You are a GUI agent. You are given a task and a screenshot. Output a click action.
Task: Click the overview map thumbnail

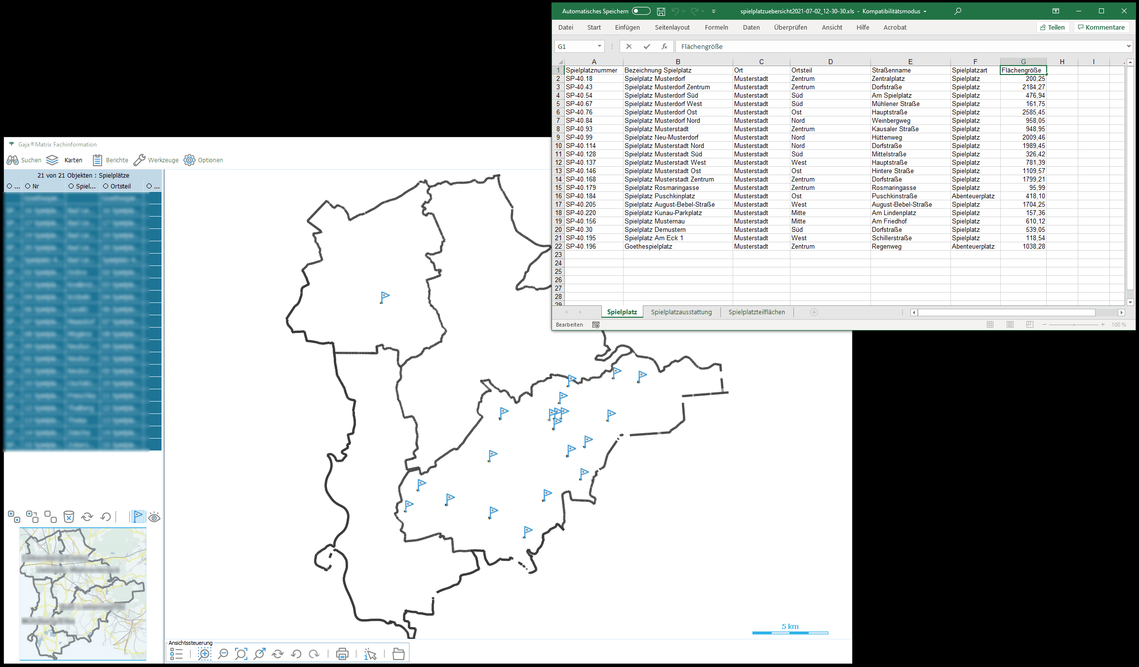click(x=83, y=593)
